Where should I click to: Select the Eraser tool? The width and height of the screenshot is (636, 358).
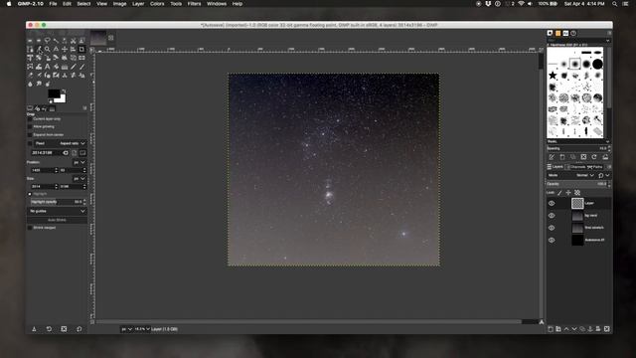tap(30, 76)
